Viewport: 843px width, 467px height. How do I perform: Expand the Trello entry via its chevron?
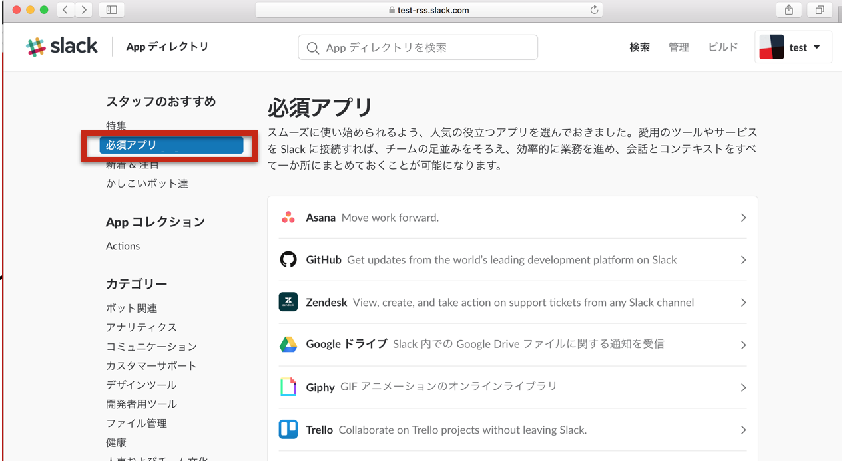pos(743,429)
